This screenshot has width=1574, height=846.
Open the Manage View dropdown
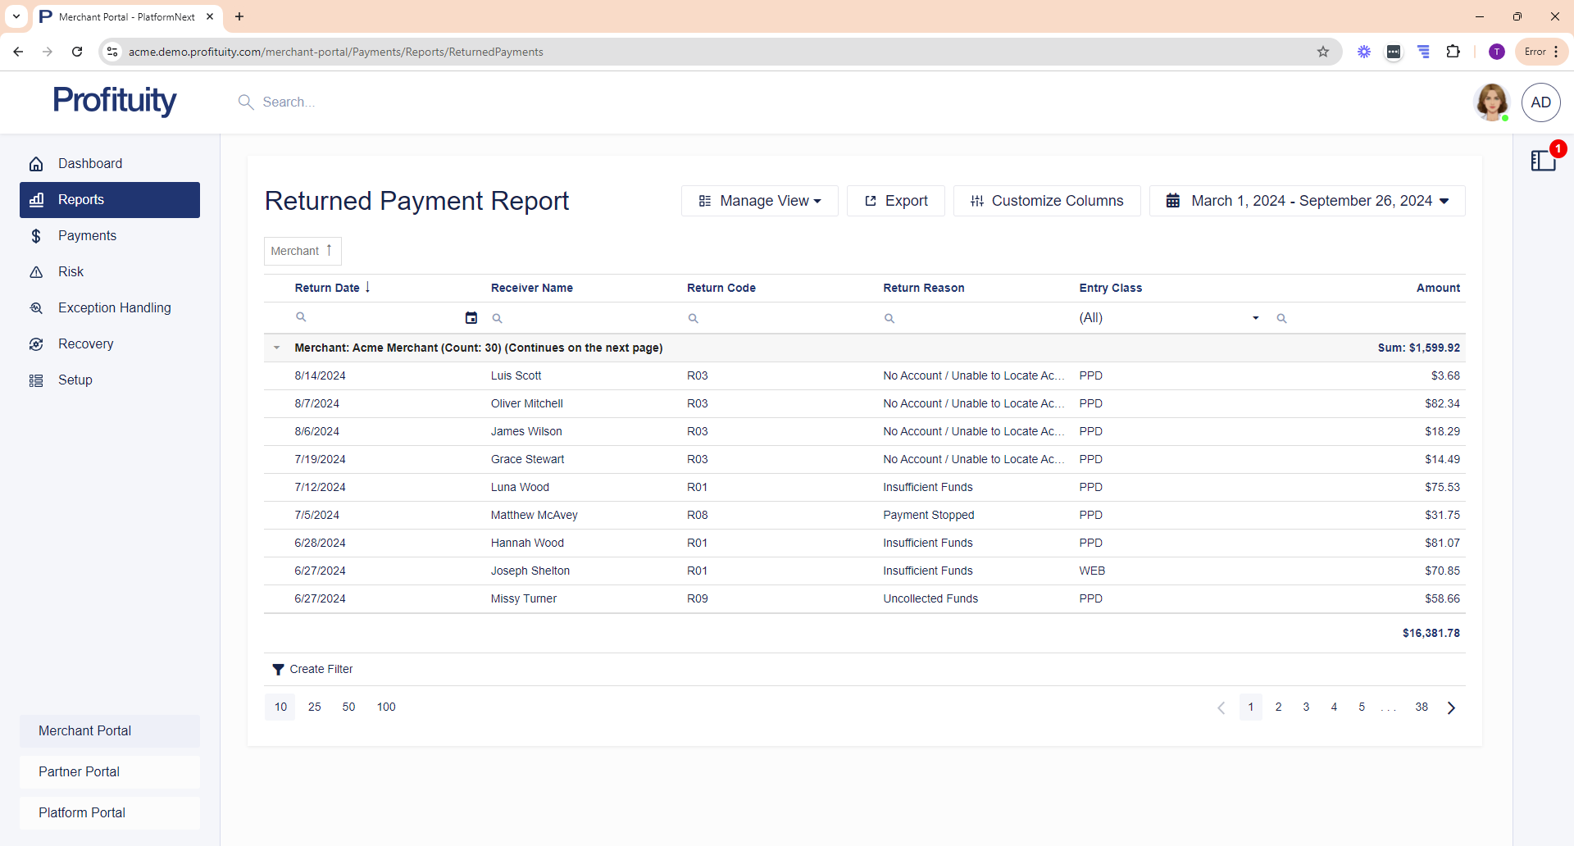[759, 201]
